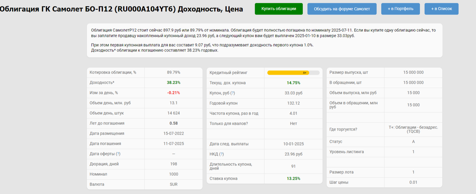Image resolution: width=476 pixels, height=194 pixels.
Task: Select the Дюрация, дней value 198
Action: pos(173,164)
